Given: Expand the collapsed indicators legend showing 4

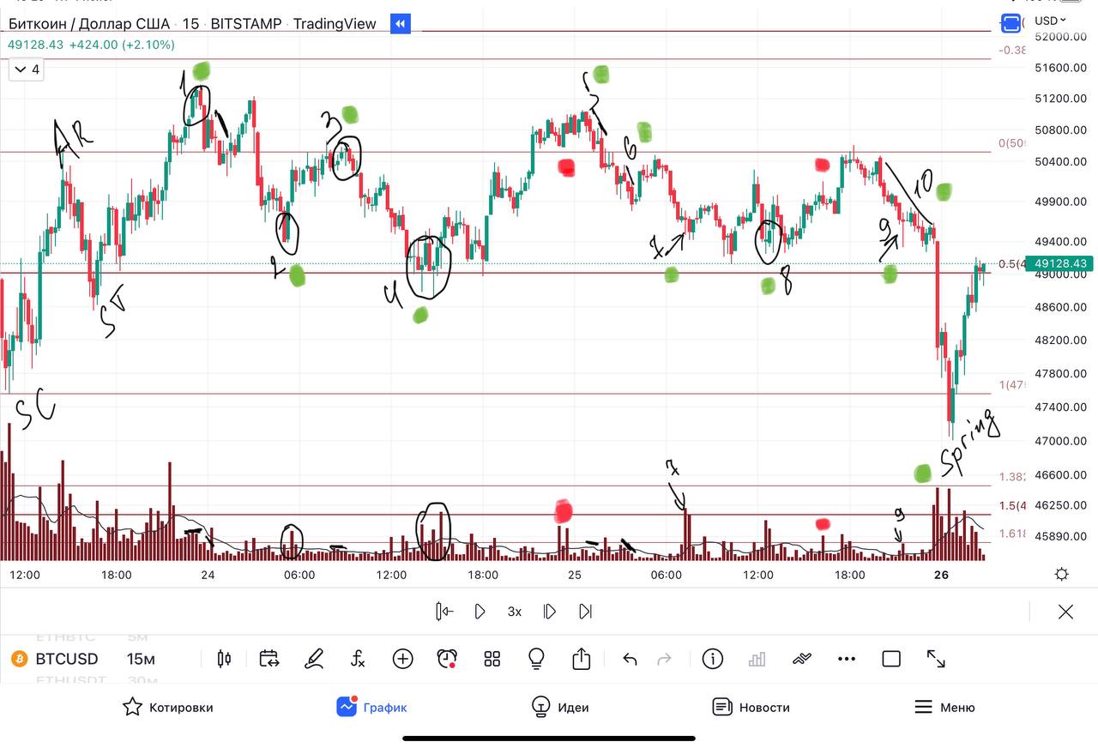Looking at the screenshot, I should 26,69.
